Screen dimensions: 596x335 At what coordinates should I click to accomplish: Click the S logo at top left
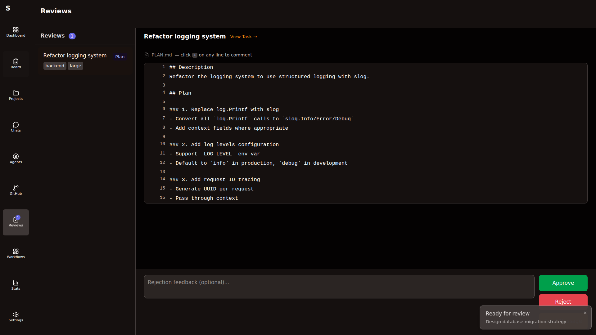pos(8,8)
